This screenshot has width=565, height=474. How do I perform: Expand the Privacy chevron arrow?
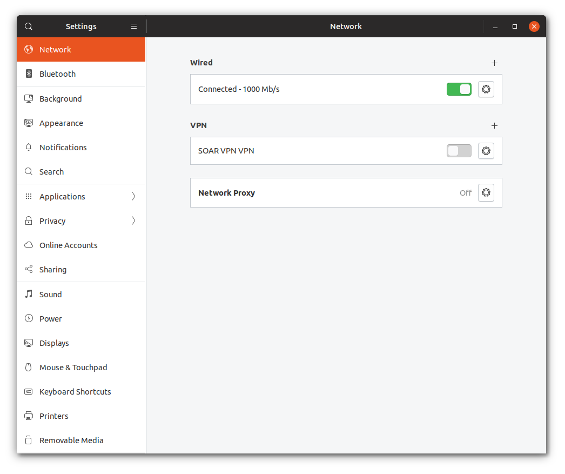point(133,221)
